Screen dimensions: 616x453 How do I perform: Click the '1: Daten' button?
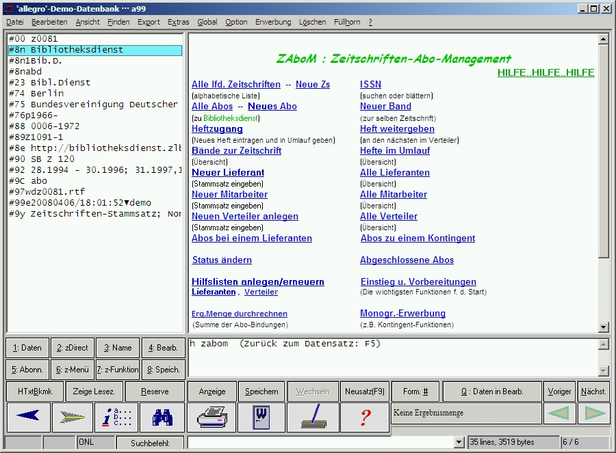click(x=27, y=348)
